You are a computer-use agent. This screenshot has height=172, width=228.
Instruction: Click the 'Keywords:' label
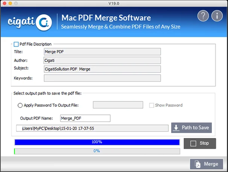click(23, 78)
